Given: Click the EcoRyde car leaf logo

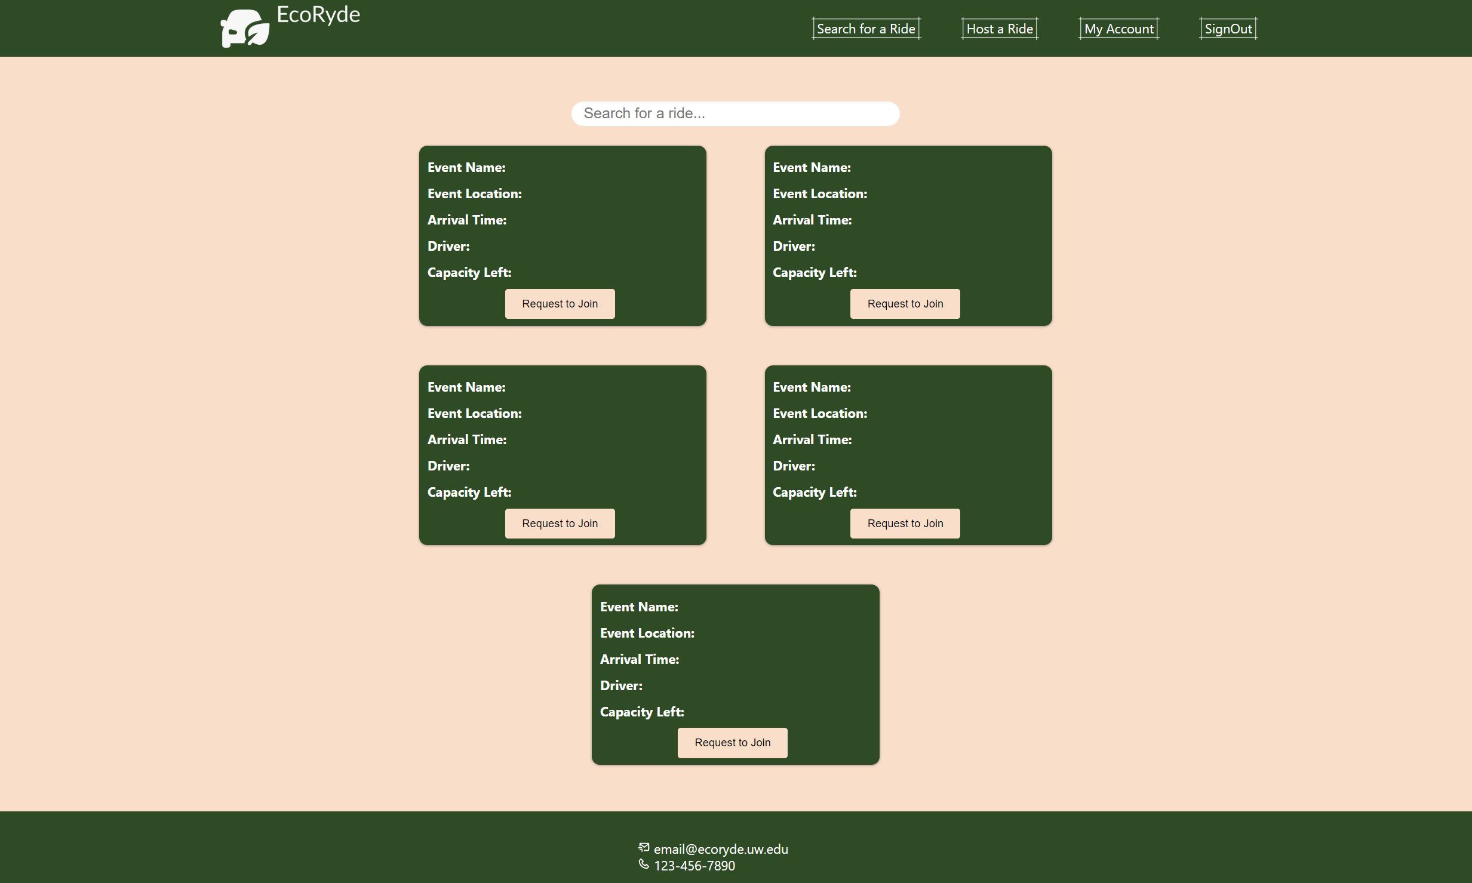Looking at the screenshot, I should point(245,28).
